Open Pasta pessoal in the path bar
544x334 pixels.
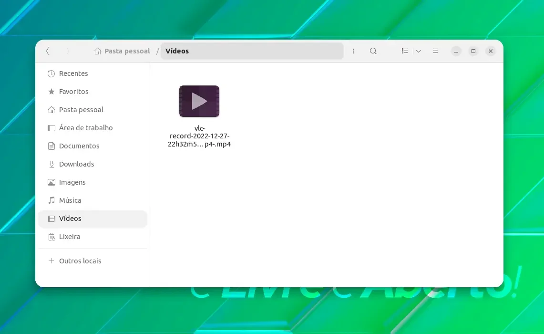click(x=122, y=51)
